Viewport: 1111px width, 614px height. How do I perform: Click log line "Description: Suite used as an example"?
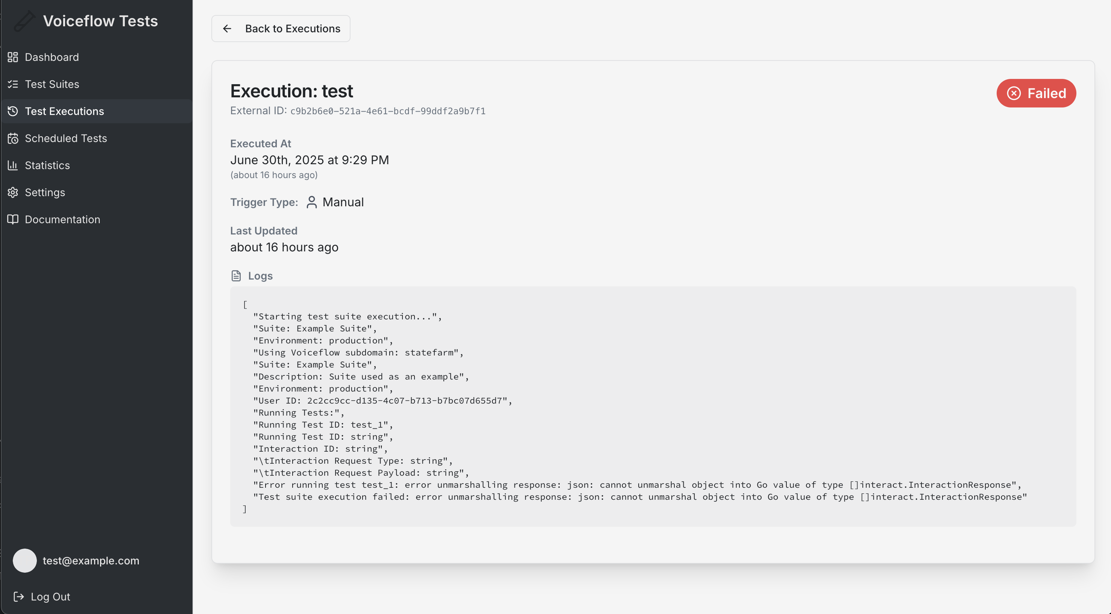click(361, 377)
